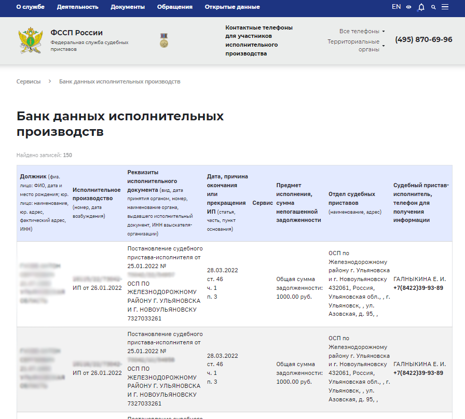Screen dimensions: 465x419
Task: Click 'Банк данных исполнительных производств' breadcrumb
Action: [119, 81]
